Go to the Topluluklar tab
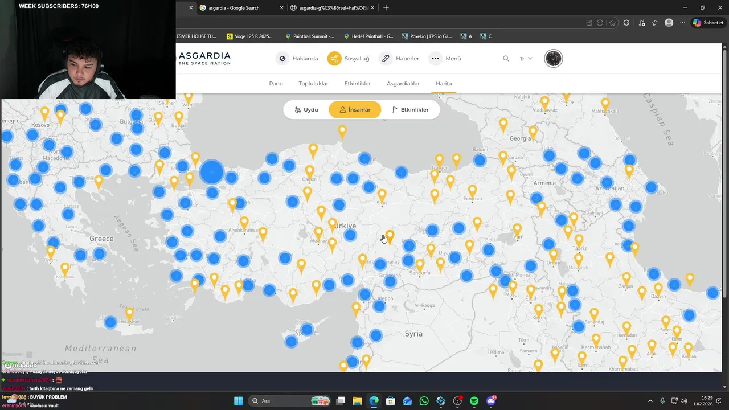 (x=313, y=84)
